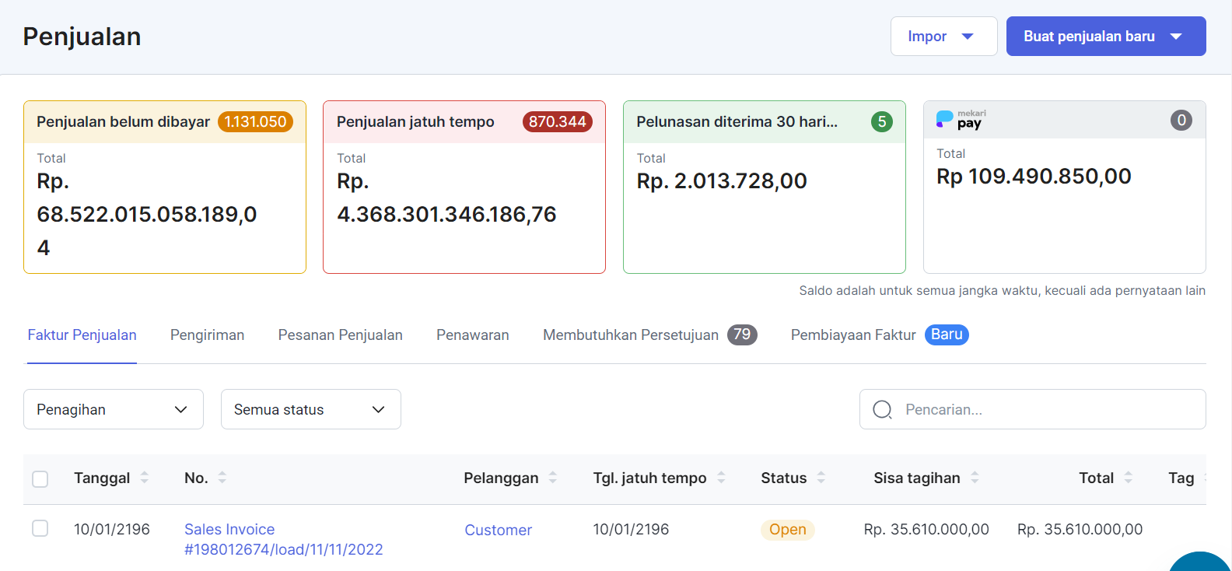
Task: Switch to Penawaran tab
Action: (x=472, y=335)
